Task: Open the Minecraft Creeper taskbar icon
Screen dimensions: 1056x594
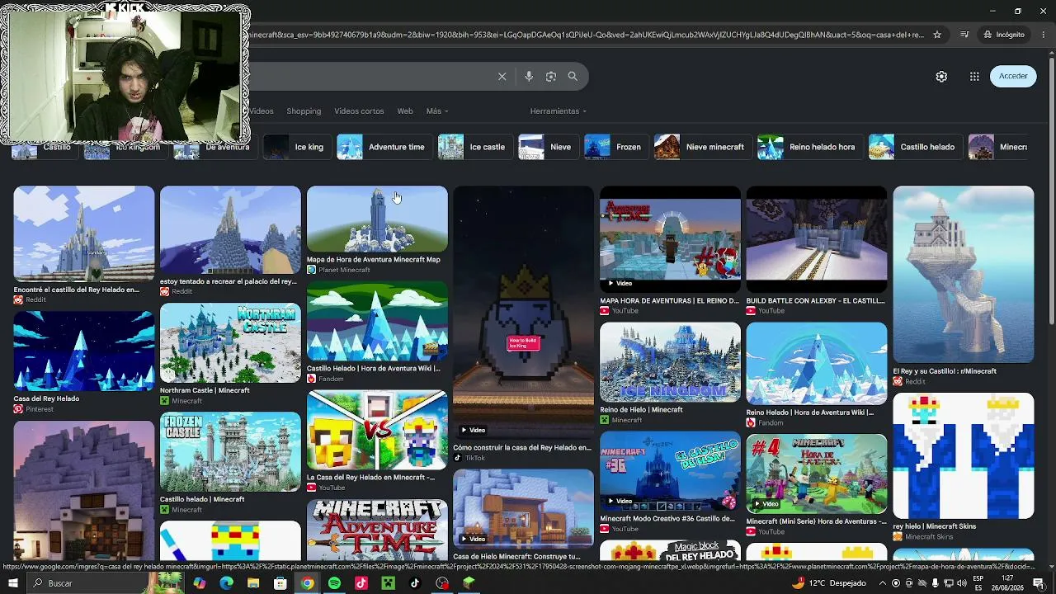Action: tap(388, 583)
